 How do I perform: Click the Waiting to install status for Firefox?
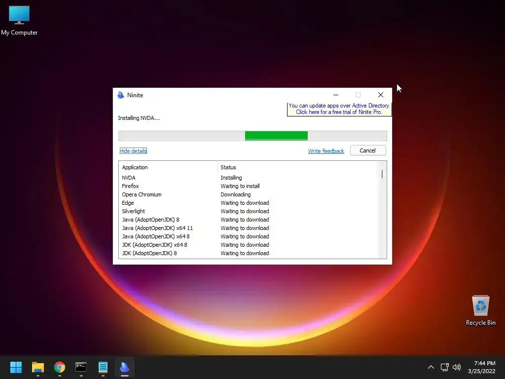(x=240, y=186)
